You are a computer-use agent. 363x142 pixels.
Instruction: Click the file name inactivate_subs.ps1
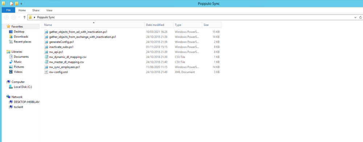pyautogui.click(x=61, y=47)
